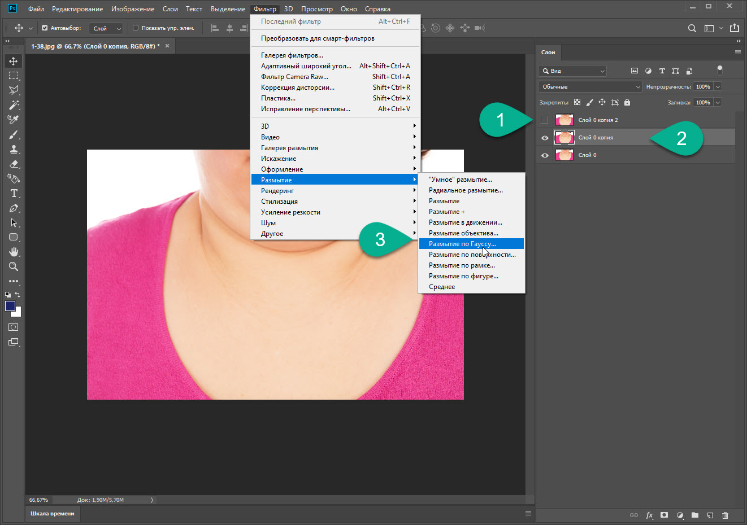Filter layers by shape layer icon
The image size is (747, 525).
pos(675,71)
